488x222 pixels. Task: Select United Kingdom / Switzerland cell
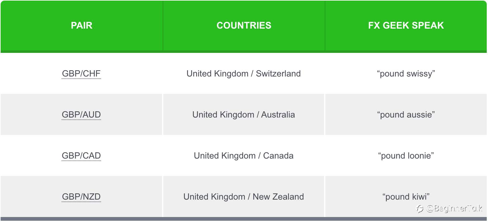click(244, 74)
